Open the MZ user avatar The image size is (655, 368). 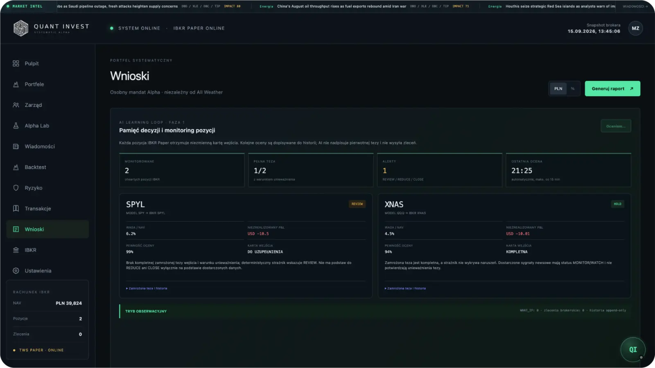[635, 28]
